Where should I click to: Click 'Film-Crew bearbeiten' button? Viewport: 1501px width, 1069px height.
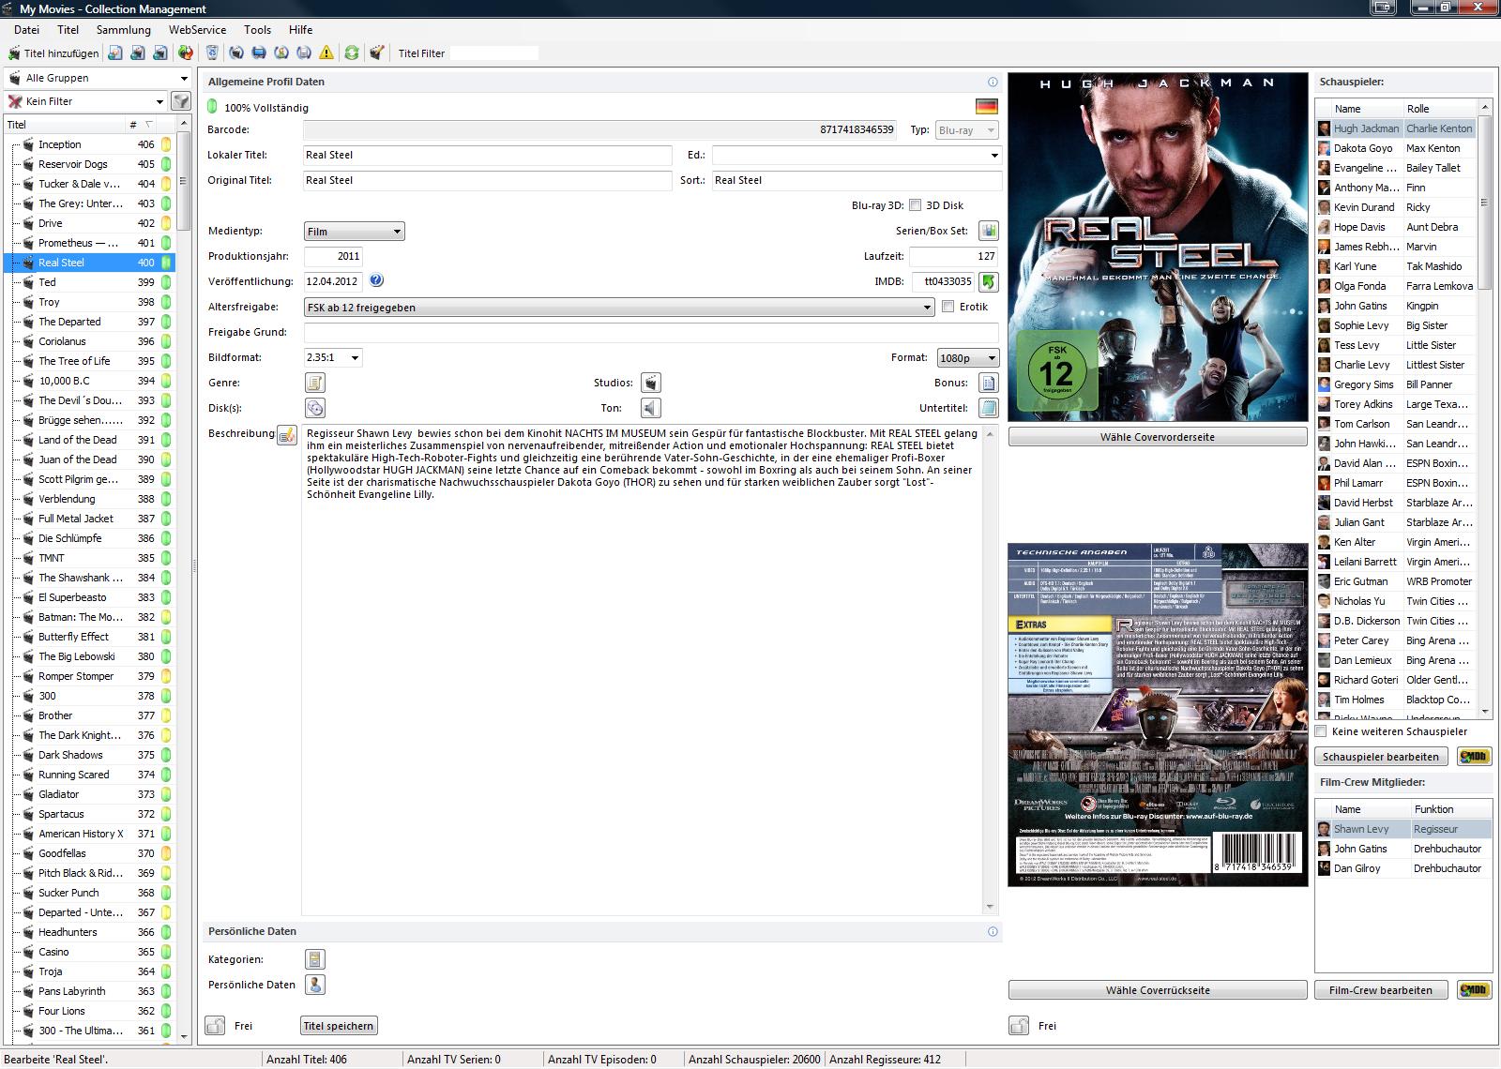pyautogui.click(x=1380, y=990)
